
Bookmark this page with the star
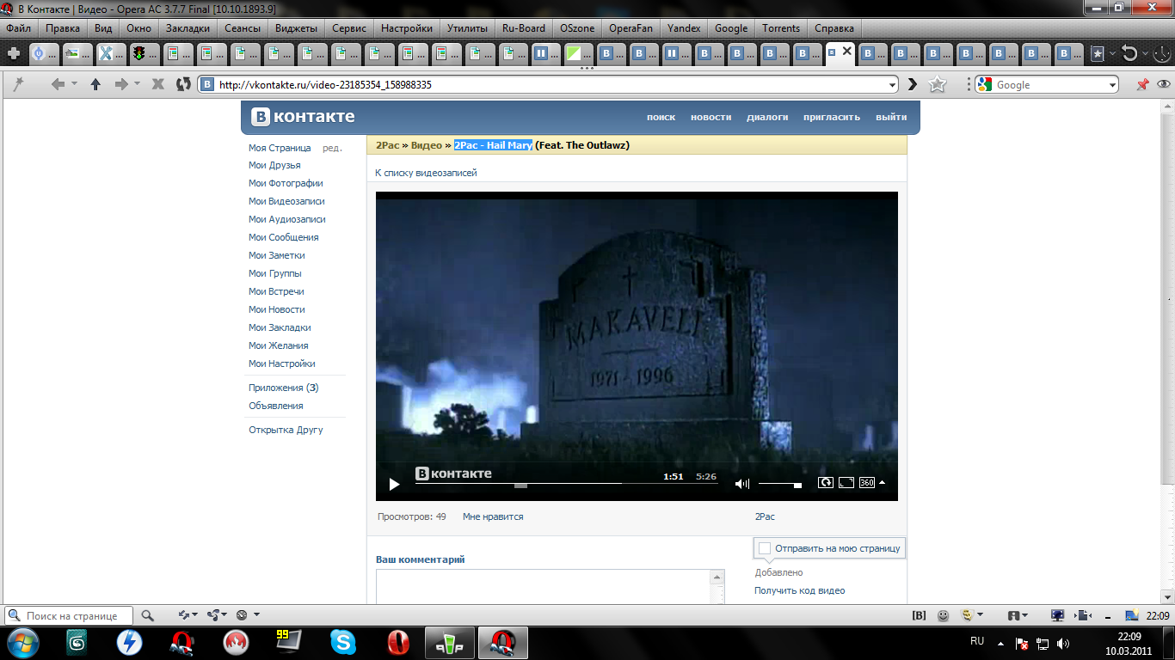click(938, 84)
